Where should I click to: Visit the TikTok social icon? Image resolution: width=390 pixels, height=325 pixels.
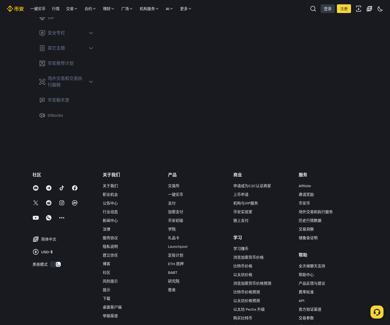[x=62, y=188]
